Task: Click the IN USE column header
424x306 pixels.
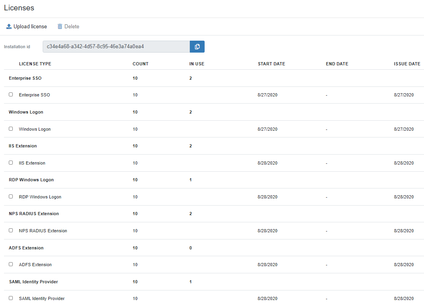Action: click(197, 64)
